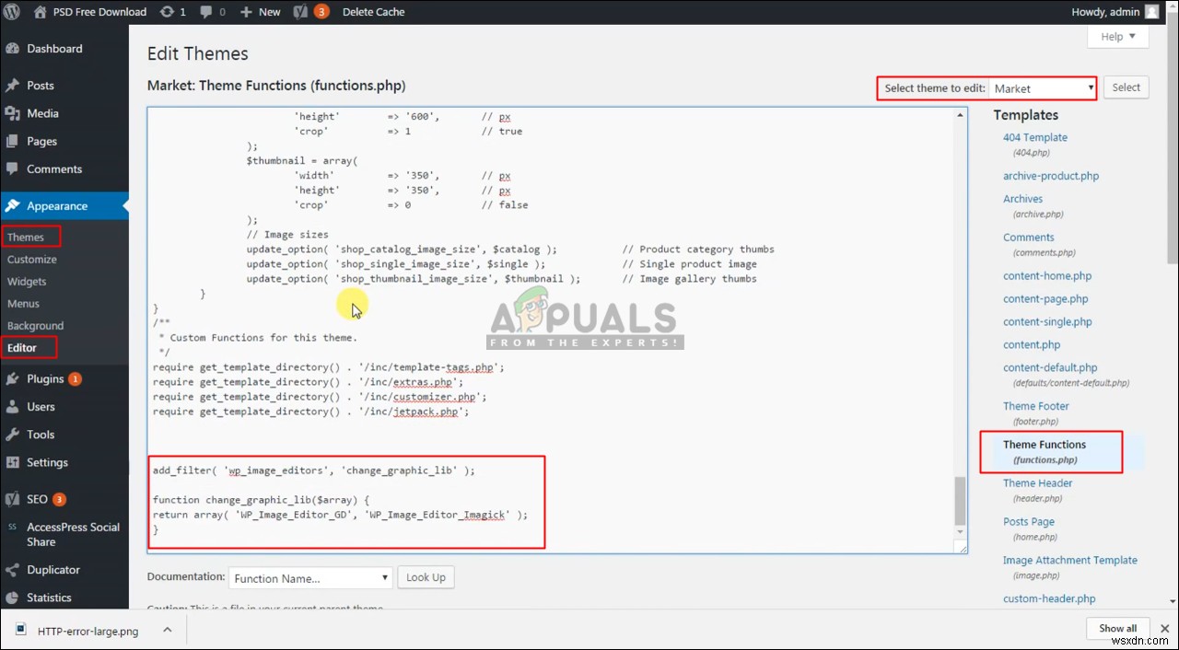Open the Howdy, admin account menu
This screenshot has width=1179, height=650.
click(1114, 12)
